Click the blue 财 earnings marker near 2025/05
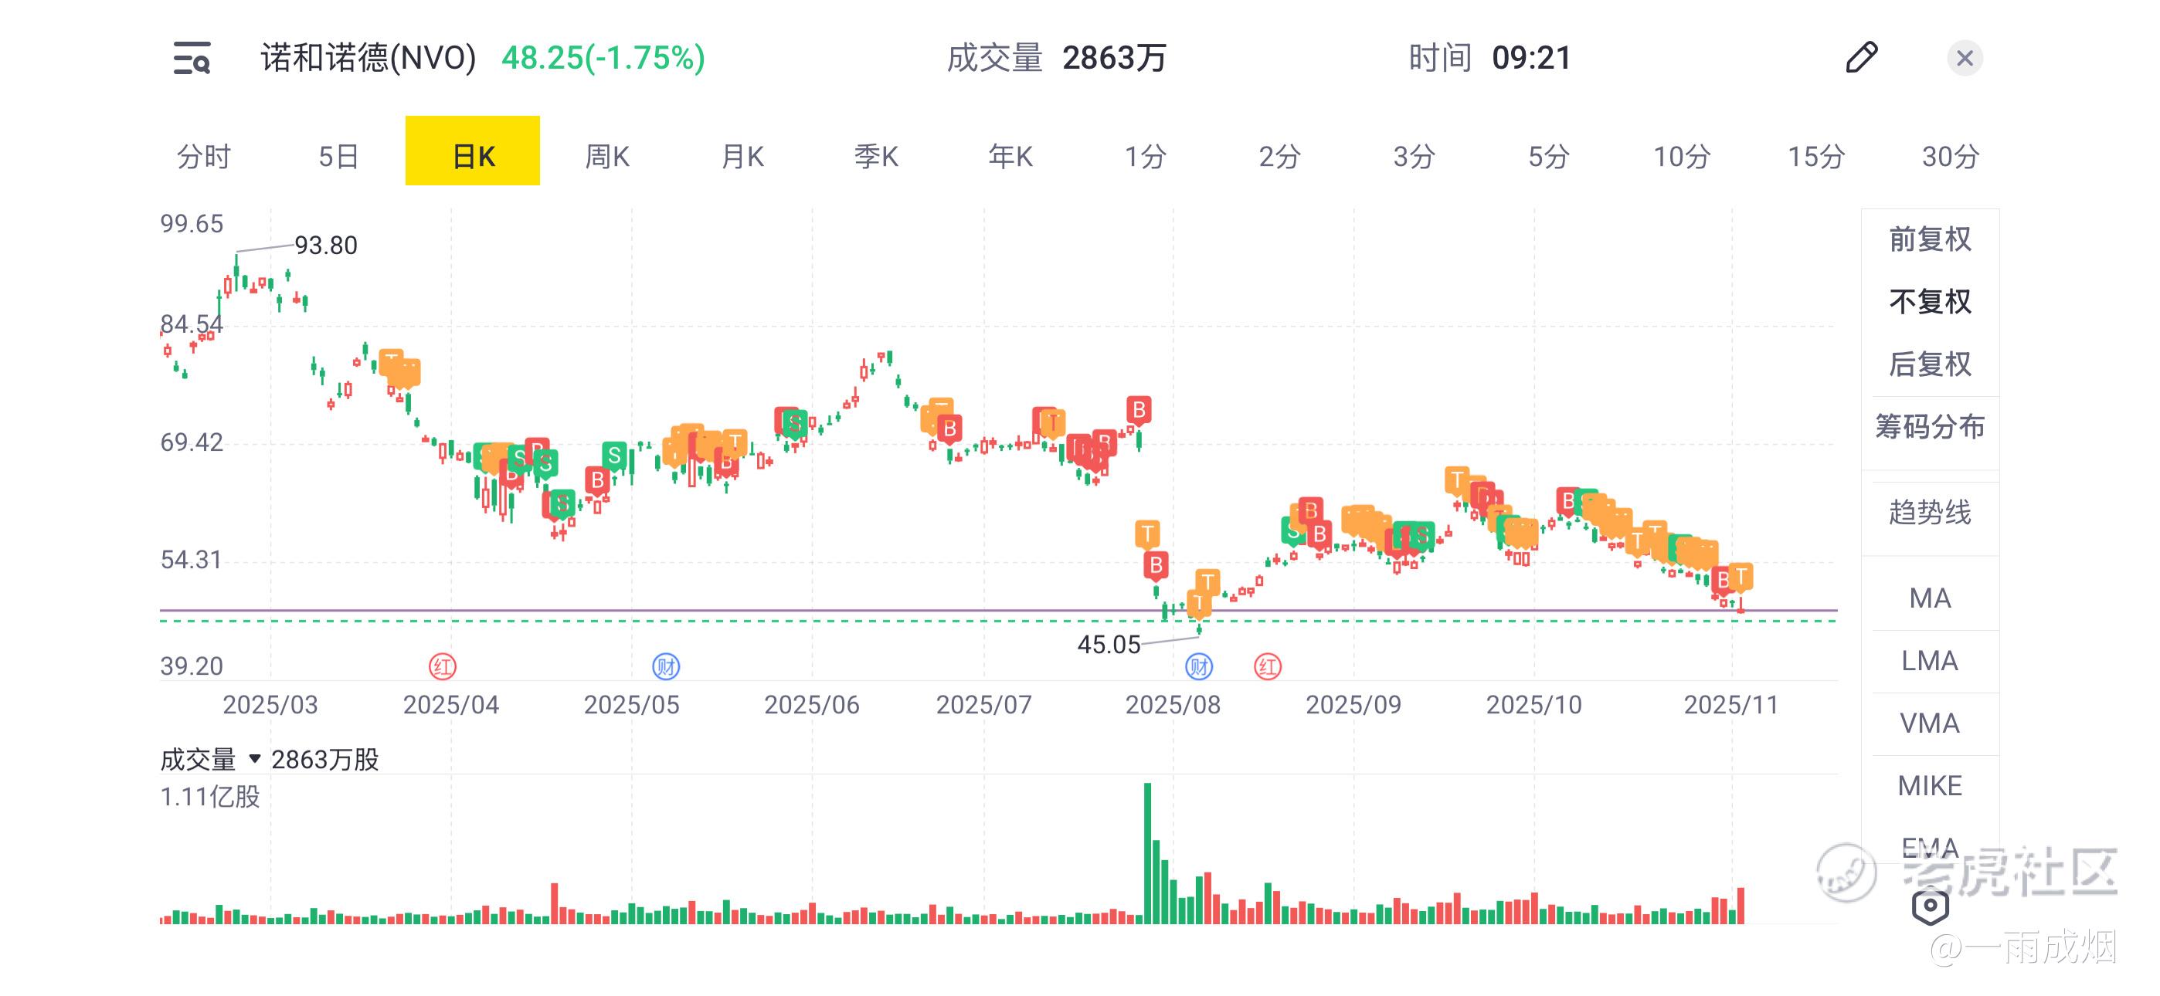Screen dimensions: 2160x996 click(x=666, y=667)
